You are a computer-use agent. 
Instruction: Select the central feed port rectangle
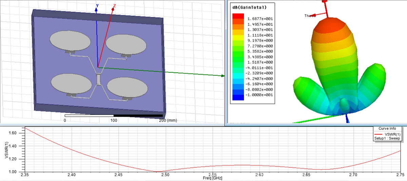click(98, 79)
